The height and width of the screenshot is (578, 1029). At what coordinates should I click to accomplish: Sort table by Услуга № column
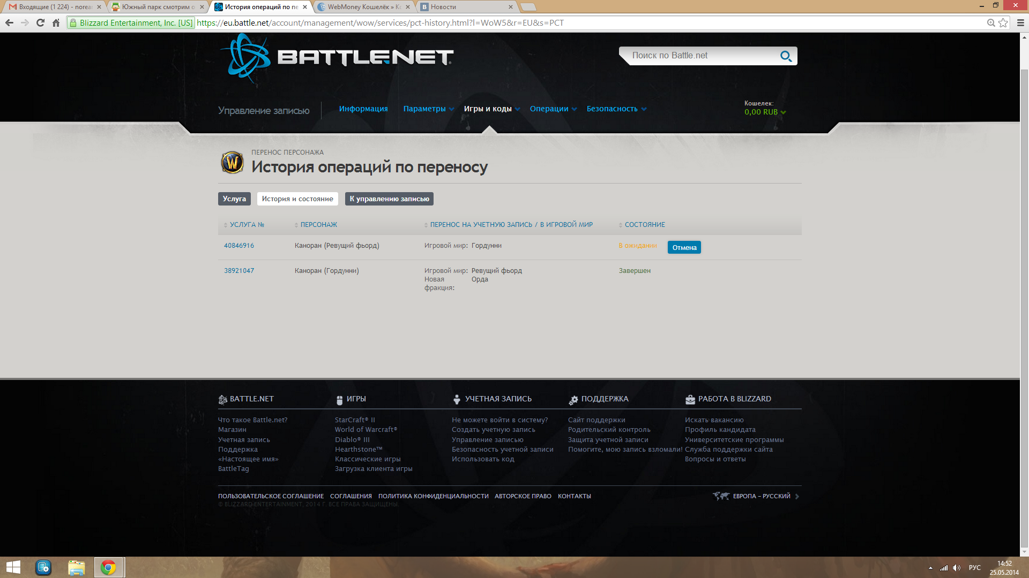pos(244,225)
